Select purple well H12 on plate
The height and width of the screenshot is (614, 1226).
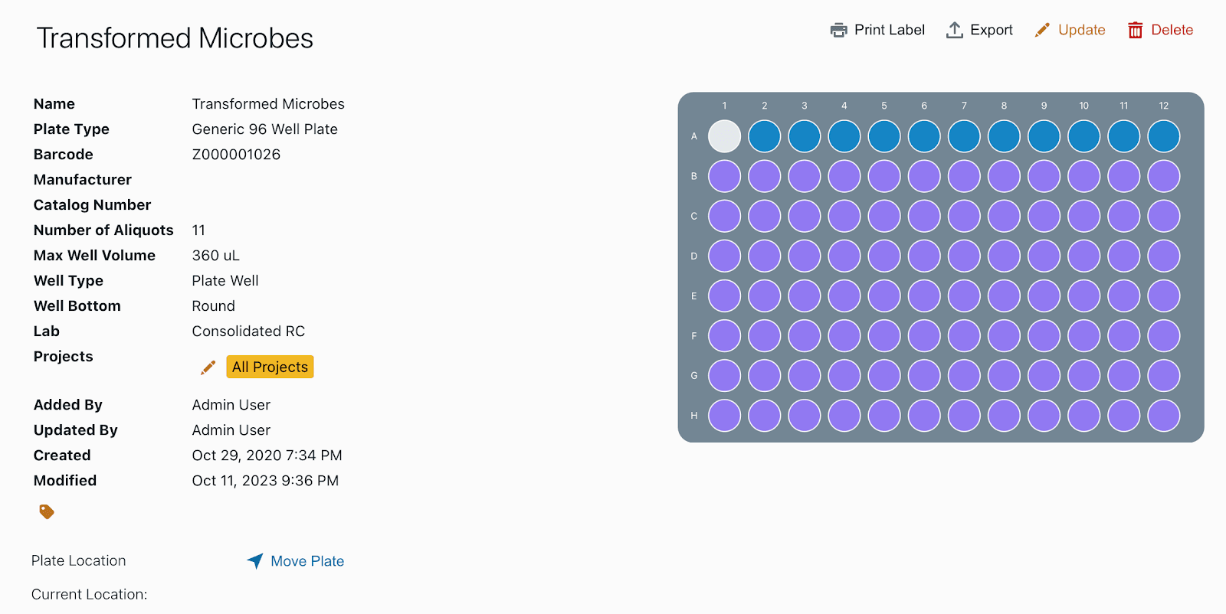point(1163,416)
